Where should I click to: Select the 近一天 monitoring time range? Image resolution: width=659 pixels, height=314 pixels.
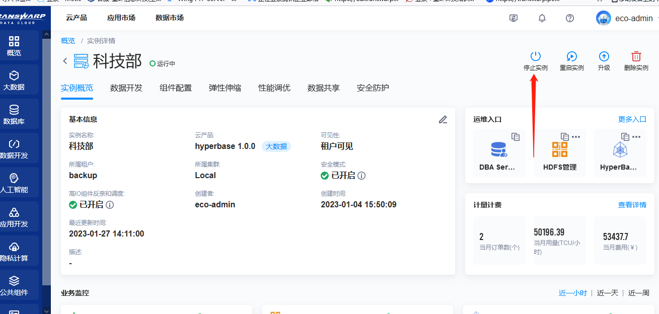tap(607, 293)
